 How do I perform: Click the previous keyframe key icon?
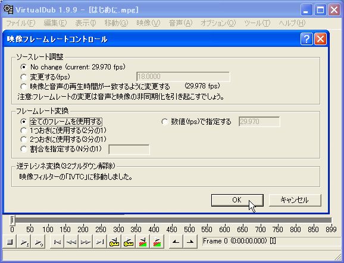[x=114, y=242]
